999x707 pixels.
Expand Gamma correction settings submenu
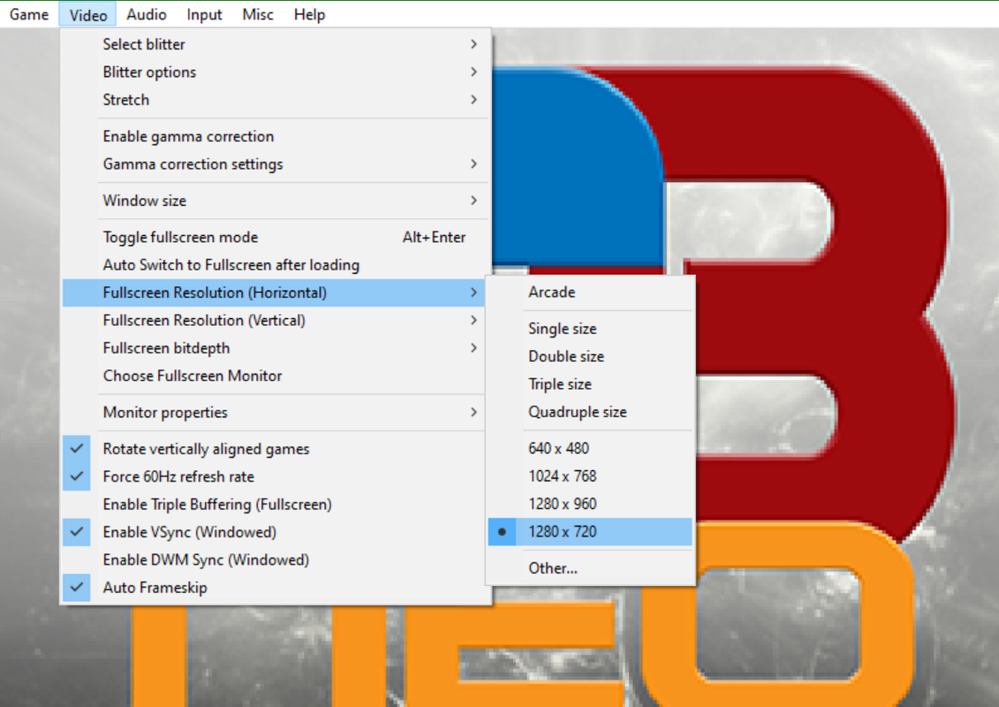coord(276,163)
